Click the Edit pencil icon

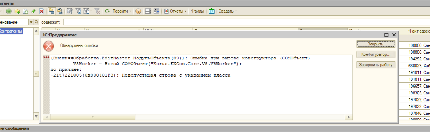[33, 11]
